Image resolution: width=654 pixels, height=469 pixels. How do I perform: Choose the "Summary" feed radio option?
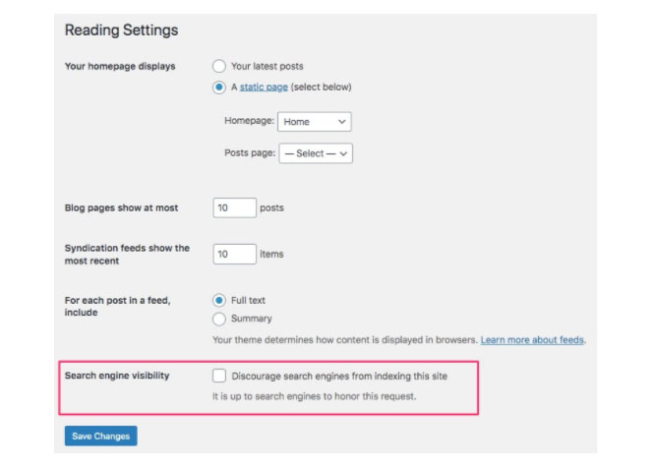[219, 319]
